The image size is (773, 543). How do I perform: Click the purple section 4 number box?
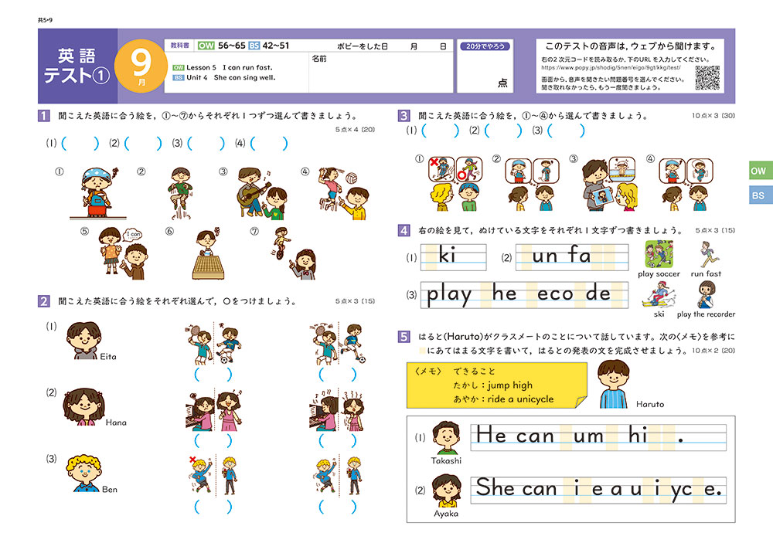tap(404, 230)
